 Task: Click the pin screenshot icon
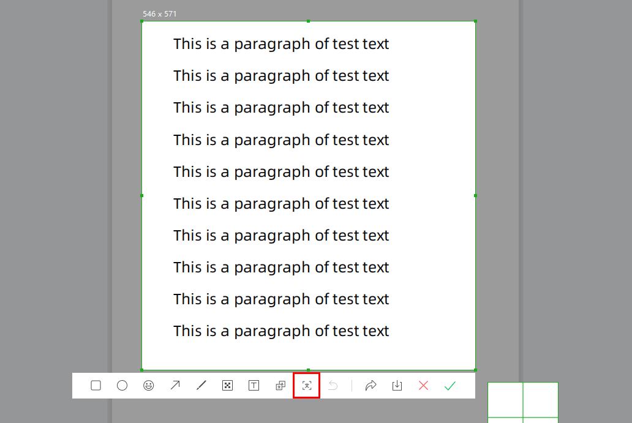click(x=280, y=386)
